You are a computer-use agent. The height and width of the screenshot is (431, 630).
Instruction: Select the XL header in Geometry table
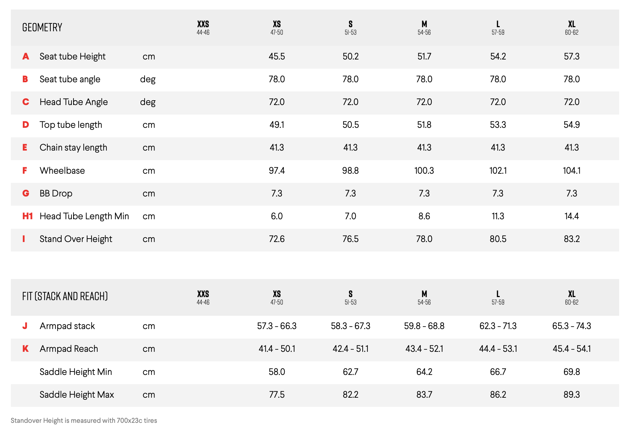click(x=571, y=28)
